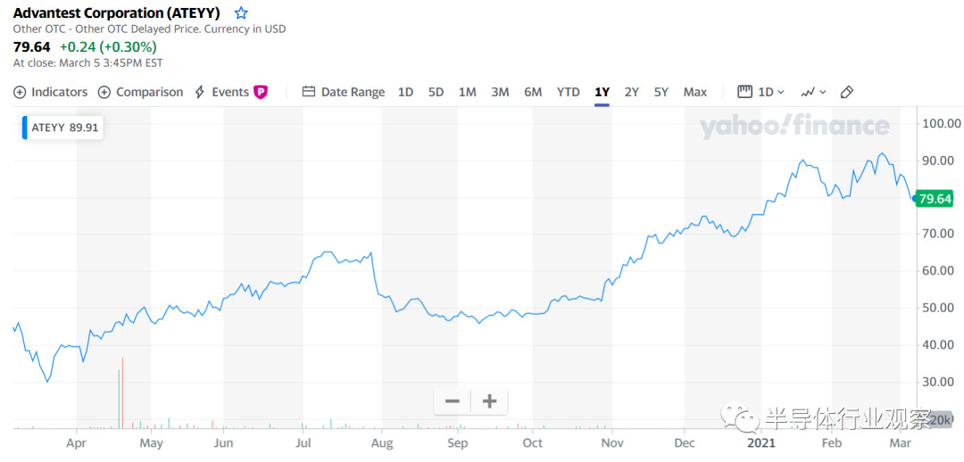Viewport: 964px width, 462px height.
Task: Select the YTD time range
Action: point(568,92)
